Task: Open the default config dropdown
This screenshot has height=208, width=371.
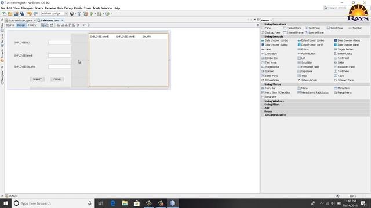Action: (54, 14)
